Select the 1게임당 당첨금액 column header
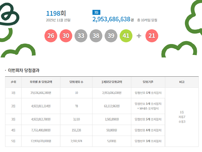The image size is (202, 152). (x=112, y=82)
